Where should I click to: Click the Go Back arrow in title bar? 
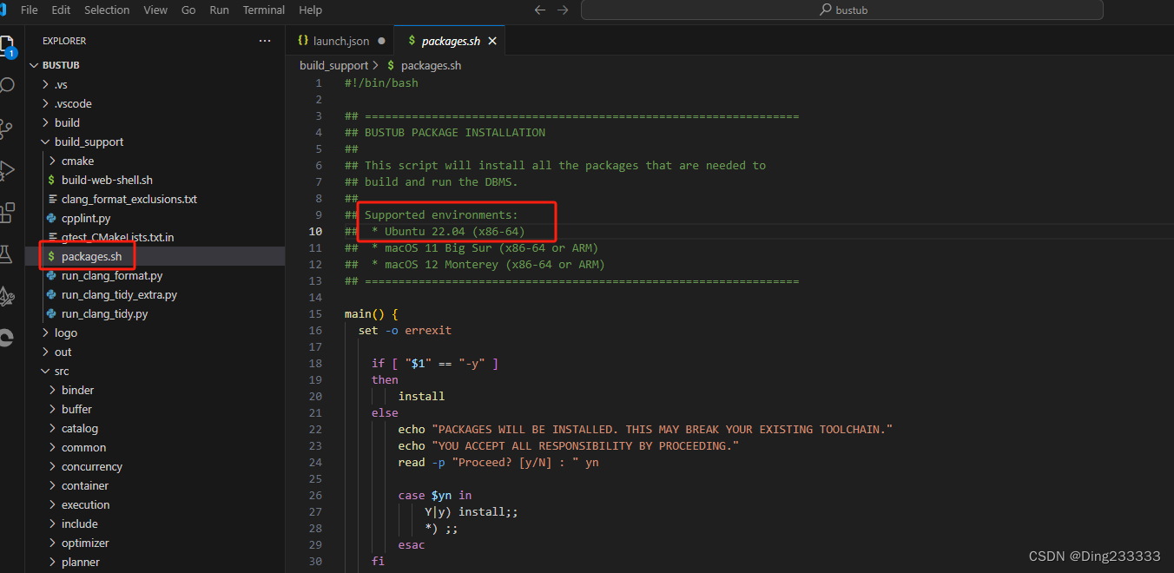tap(540, 10)
